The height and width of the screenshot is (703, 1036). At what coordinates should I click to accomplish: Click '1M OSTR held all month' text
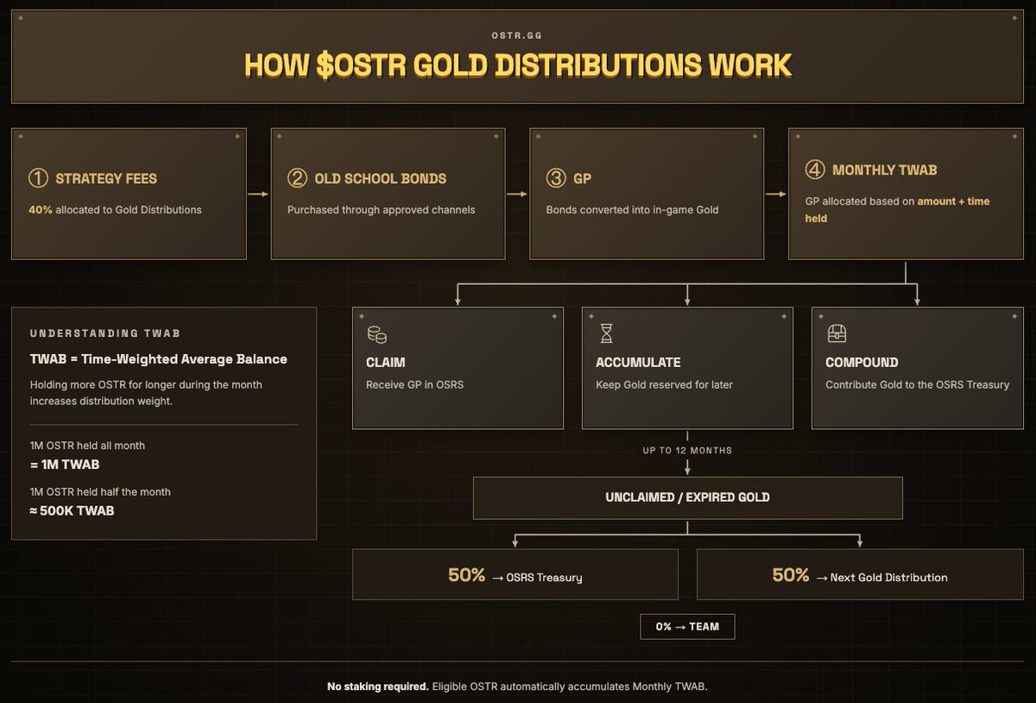tap(87, 446)
